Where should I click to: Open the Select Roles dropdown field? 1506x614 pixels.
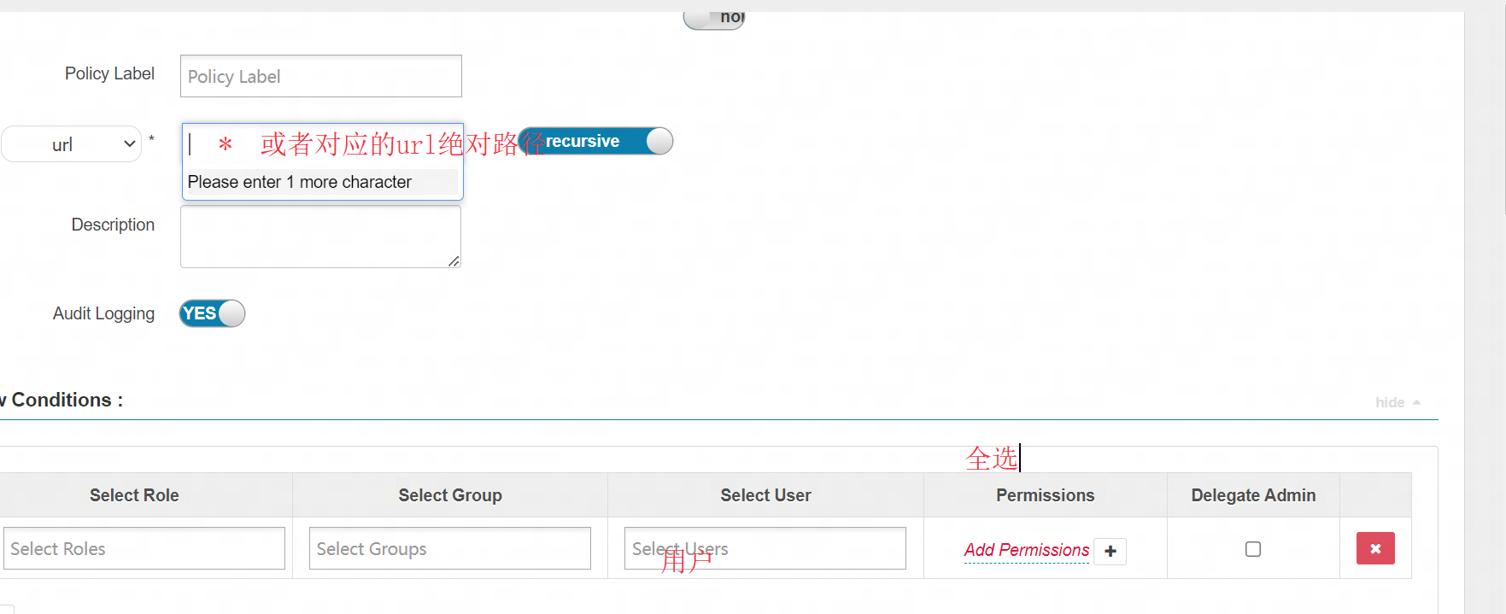(144, 548)
